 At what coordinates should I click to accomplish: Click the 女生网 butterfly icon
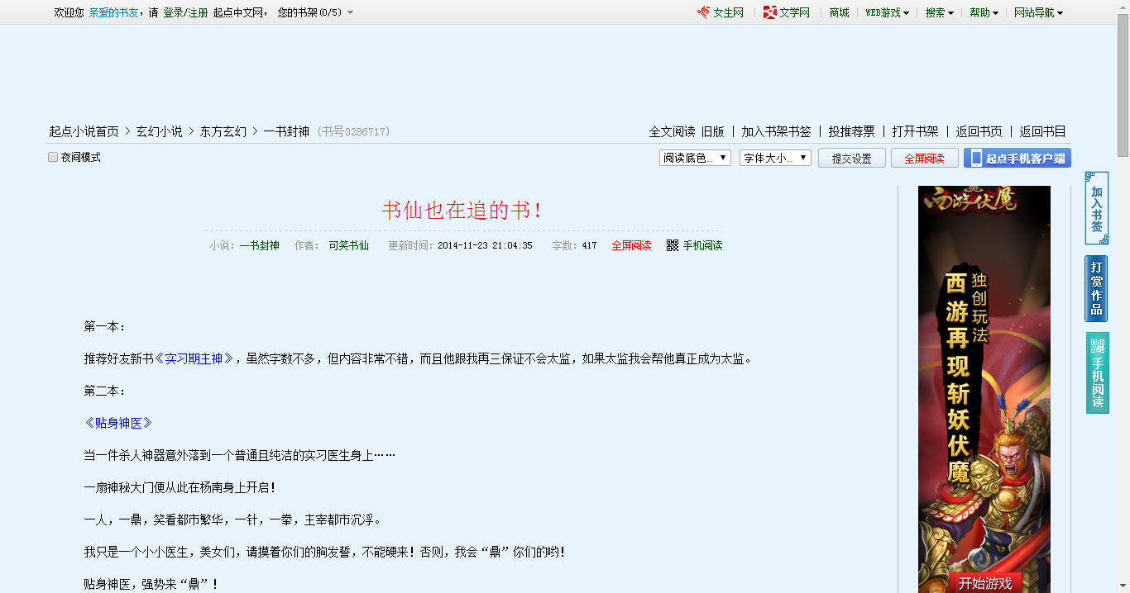coord(703,12)
